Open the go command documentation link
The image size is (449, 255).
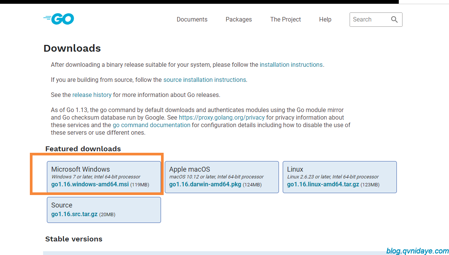click(x=152, y=125)
